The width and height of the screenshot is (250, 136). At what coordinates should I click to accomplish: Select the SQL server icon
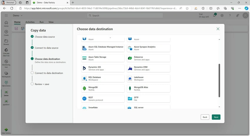pyautogui.click(x=129, y=108)
